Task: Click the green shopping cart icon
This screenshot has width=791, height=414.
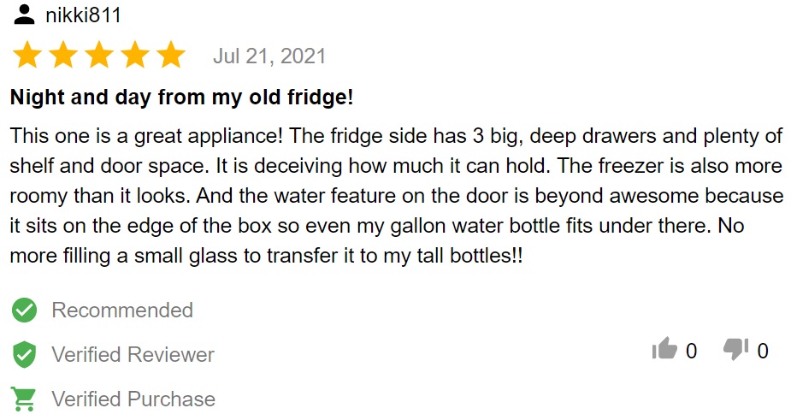Action: [24, 399]
